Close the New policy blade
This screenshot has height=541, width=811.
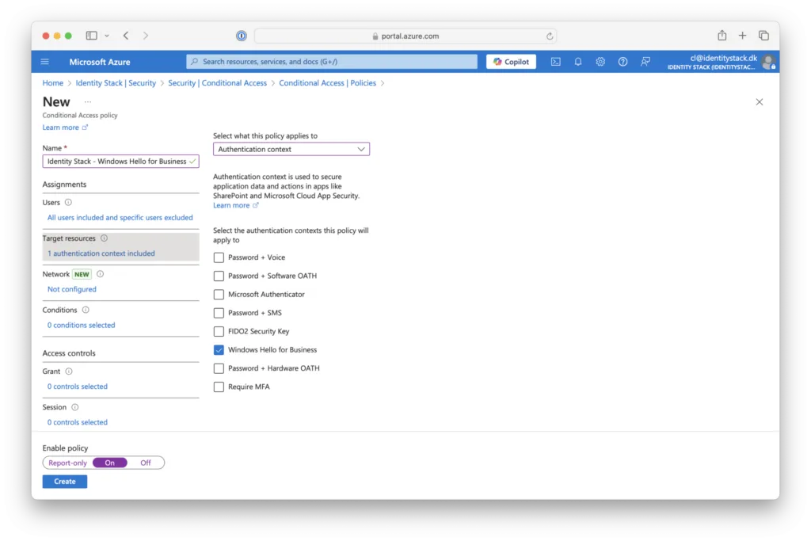tap(760, 102)
